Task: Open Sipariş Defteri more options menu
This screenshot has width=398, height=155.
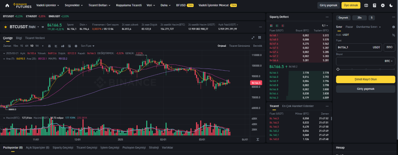Action: click(x=327, y=17)
